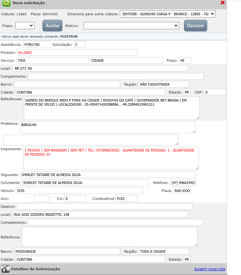
Task: Click the Aceitar button
Action: click(x=53, y=25)
